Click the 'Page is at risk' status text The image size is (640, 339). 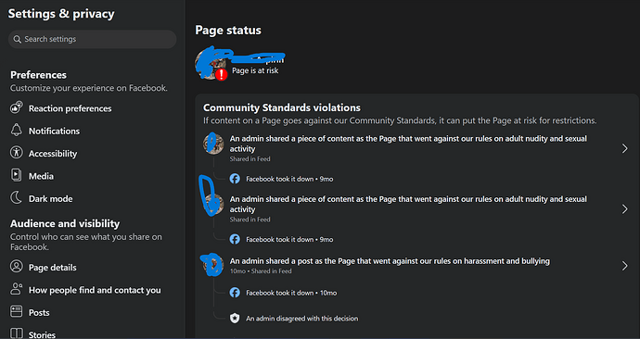(x=255, y=70)
